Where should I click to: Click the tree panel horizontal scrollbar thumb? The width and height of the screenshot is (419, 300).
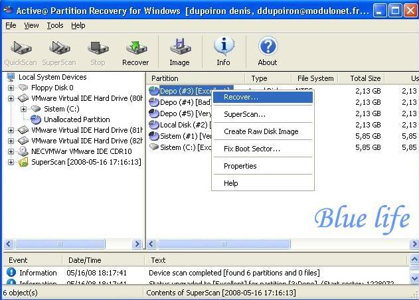click(60, 244)
